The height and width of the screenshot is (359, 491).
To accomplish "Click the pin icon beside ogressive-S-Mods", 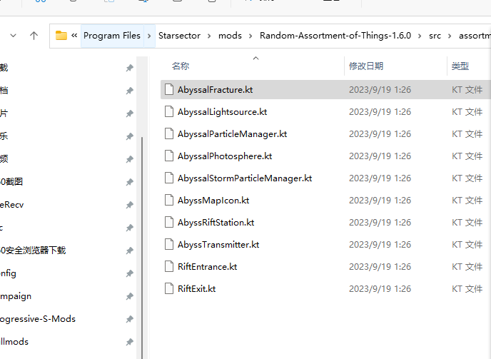I will 129,319.
